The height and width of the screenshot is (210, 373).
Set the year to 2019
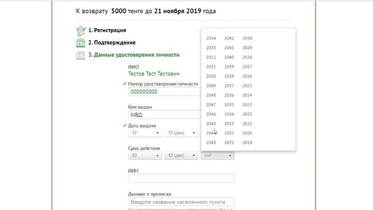(x=247, y=142)
